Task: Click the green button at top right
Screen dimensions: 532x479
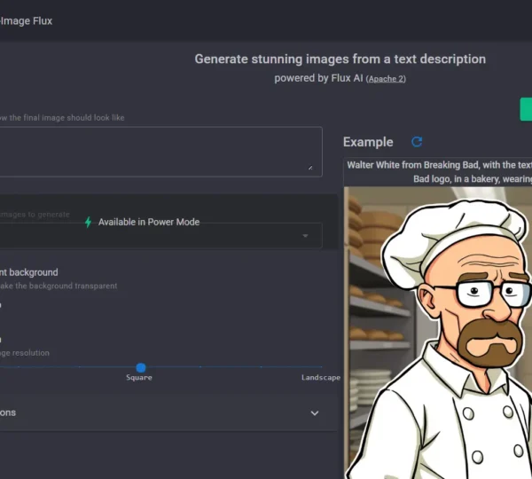Action: click(526, 109)
